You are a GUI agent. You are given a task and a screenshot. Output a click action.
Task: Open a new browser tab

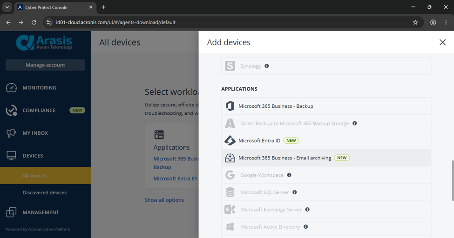pyautogui.click(x=103, y=7)
